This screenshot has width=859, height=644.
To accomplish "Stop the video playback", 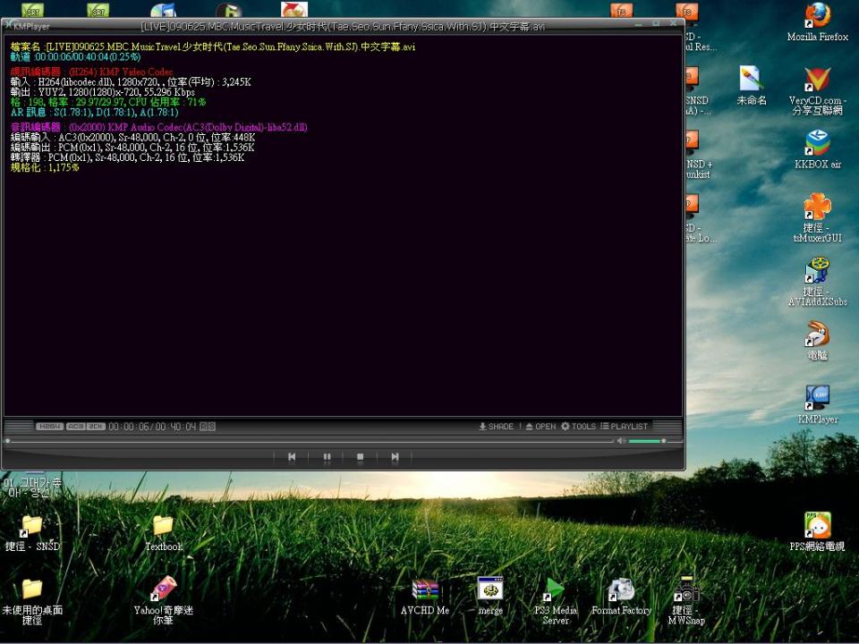I will point(361,457).
